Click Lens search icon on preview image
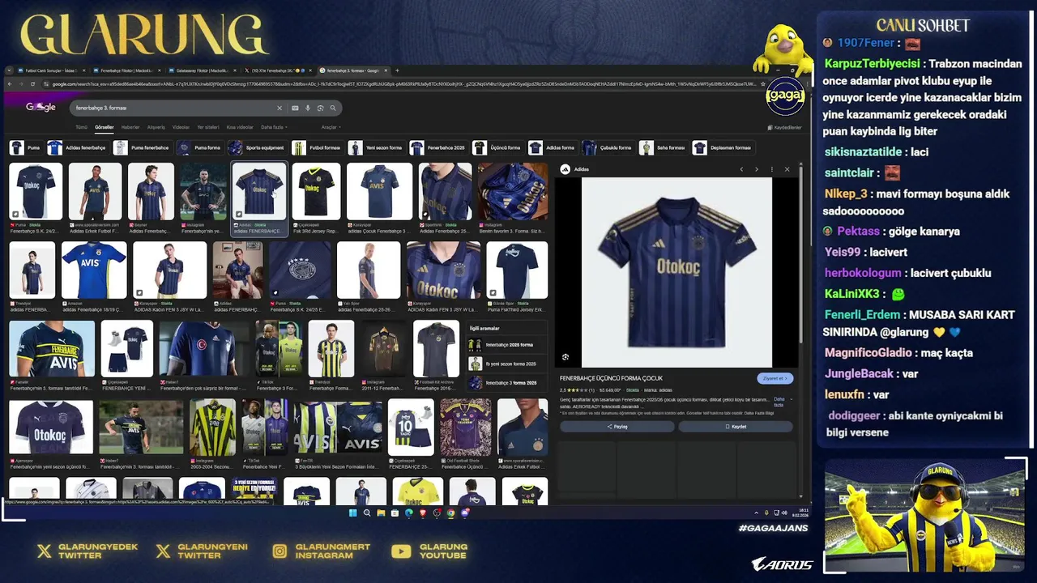Viewport: 1037px width, 583px height. coord(565,357)
